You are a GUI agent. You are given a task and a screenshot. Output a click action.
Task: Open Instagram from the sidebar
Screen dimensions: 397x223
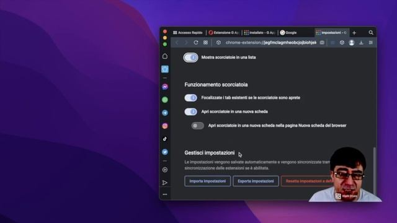point(165,126)
